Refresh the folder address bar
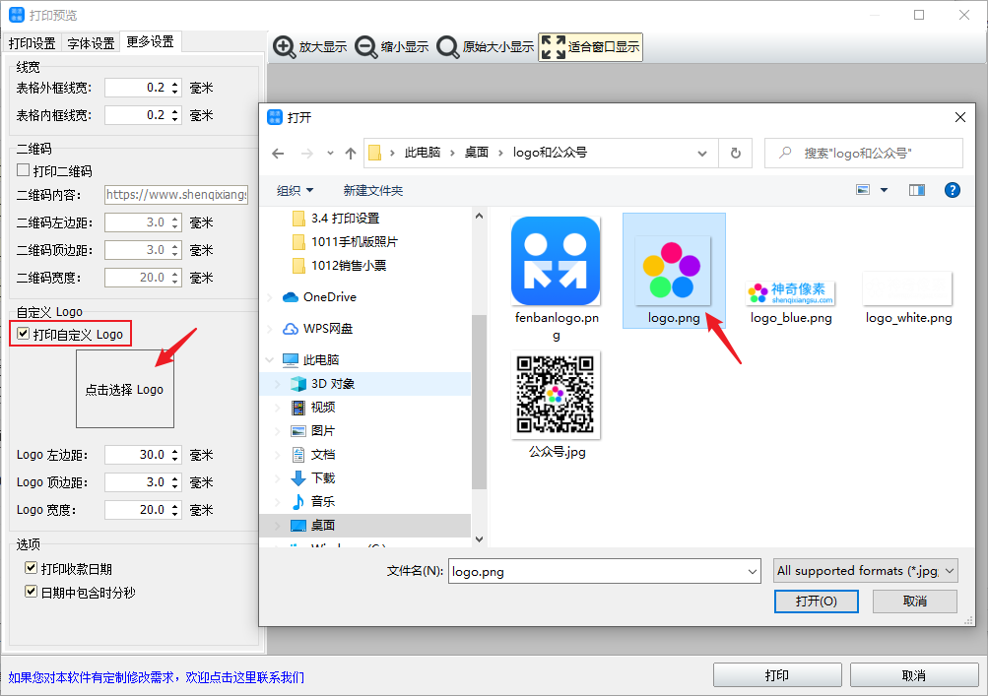This screenshot has height=696, width=988. coord(735,154)
